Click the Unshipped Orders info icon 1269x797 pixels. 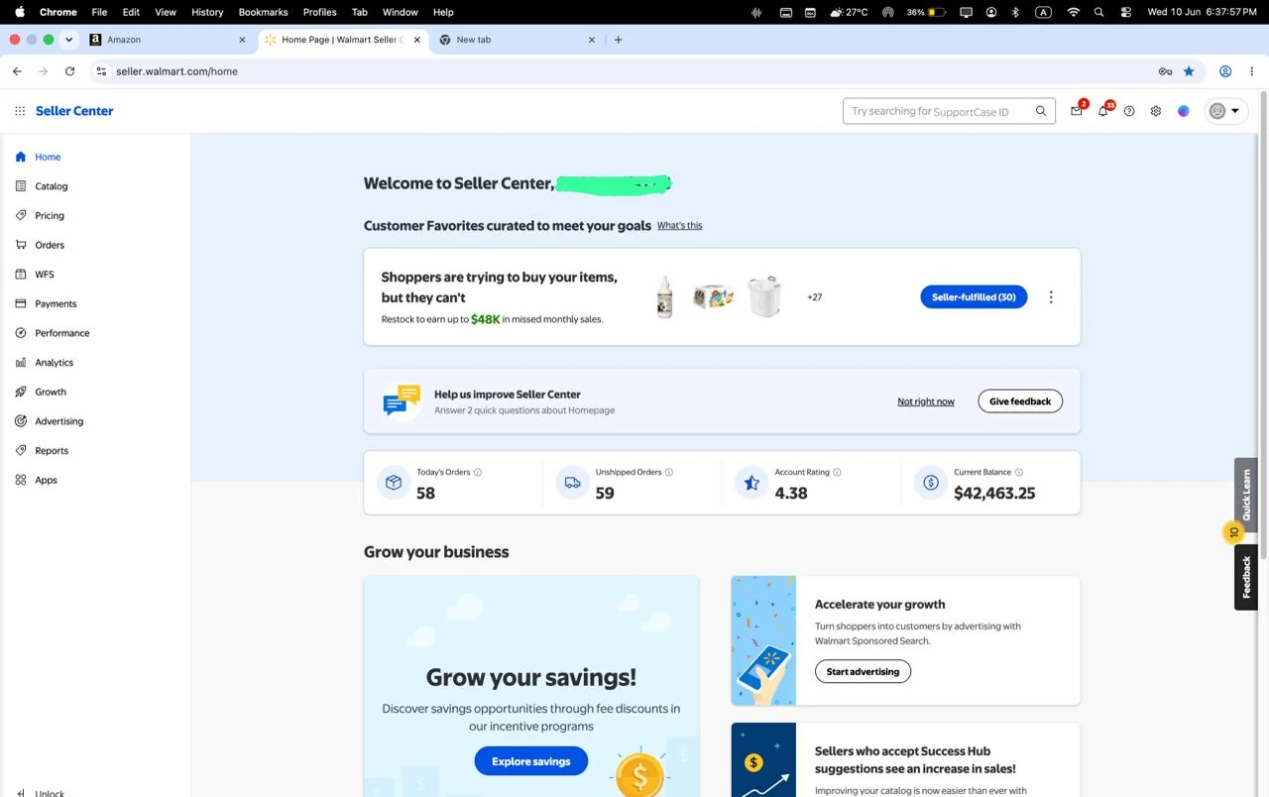tap(669, 472)
